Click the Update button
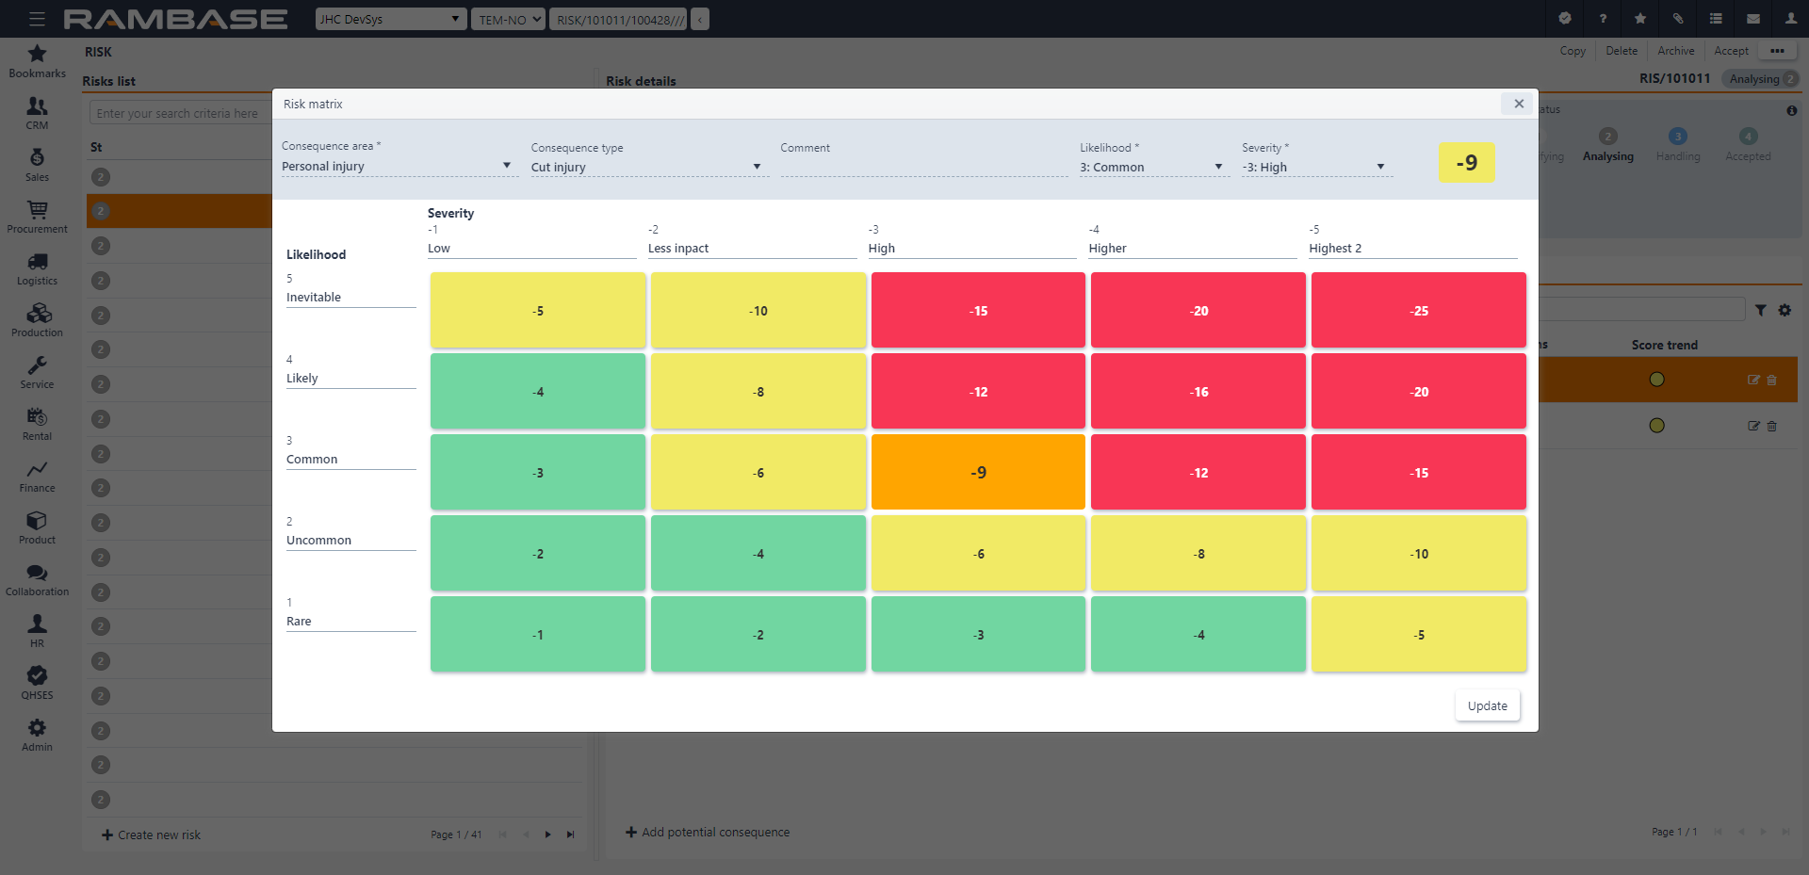 [x=1487, y=705]
